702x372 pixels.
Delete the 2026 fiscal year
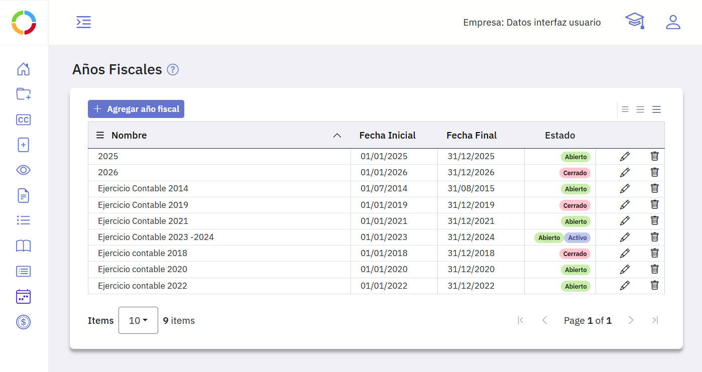tap(655, 172)
